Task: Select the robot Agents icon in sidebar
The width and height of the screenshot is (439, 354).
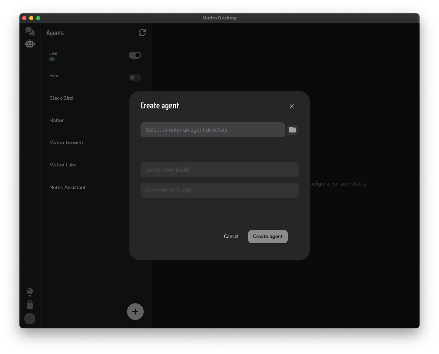Action: point(30,43)
